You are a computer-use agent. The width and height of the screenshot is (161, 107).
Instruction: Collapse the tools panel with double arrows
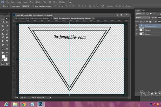(x=7, y=14)
